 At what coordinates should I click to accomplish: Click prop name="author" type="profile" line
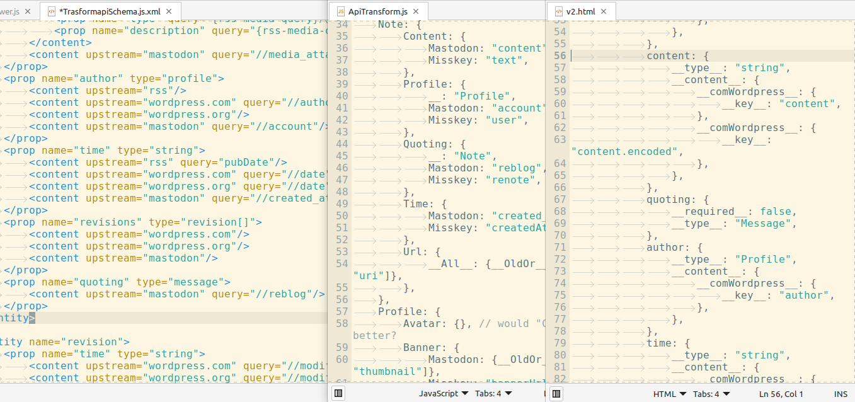pos(114,79)
